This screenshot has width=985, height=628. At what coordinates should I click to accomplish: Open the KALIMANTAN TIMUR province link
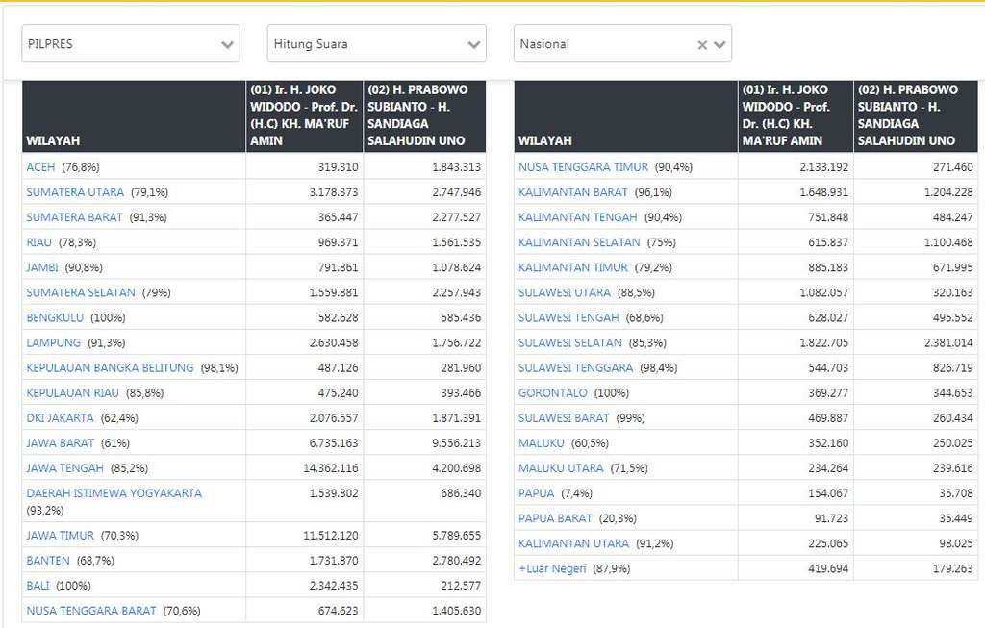[573, 267]
